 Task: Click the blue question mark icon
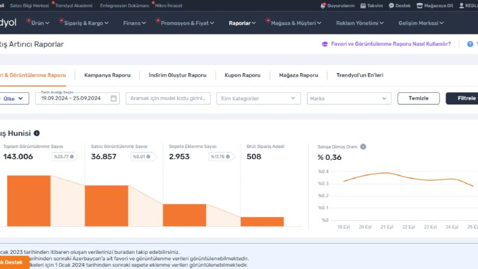click(x=470, y=44)
